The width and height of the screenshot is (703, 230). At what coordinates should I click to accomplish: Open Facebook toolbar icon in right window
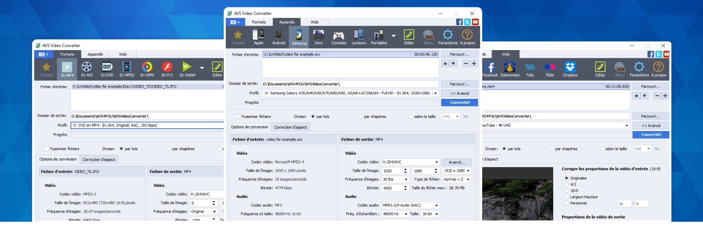click(490, 69)
